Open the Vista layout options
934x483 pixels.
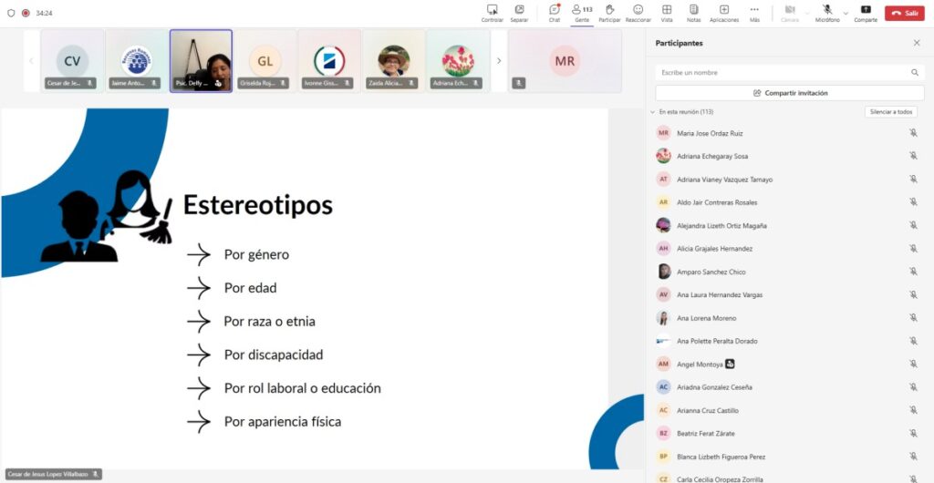[667, 12]
